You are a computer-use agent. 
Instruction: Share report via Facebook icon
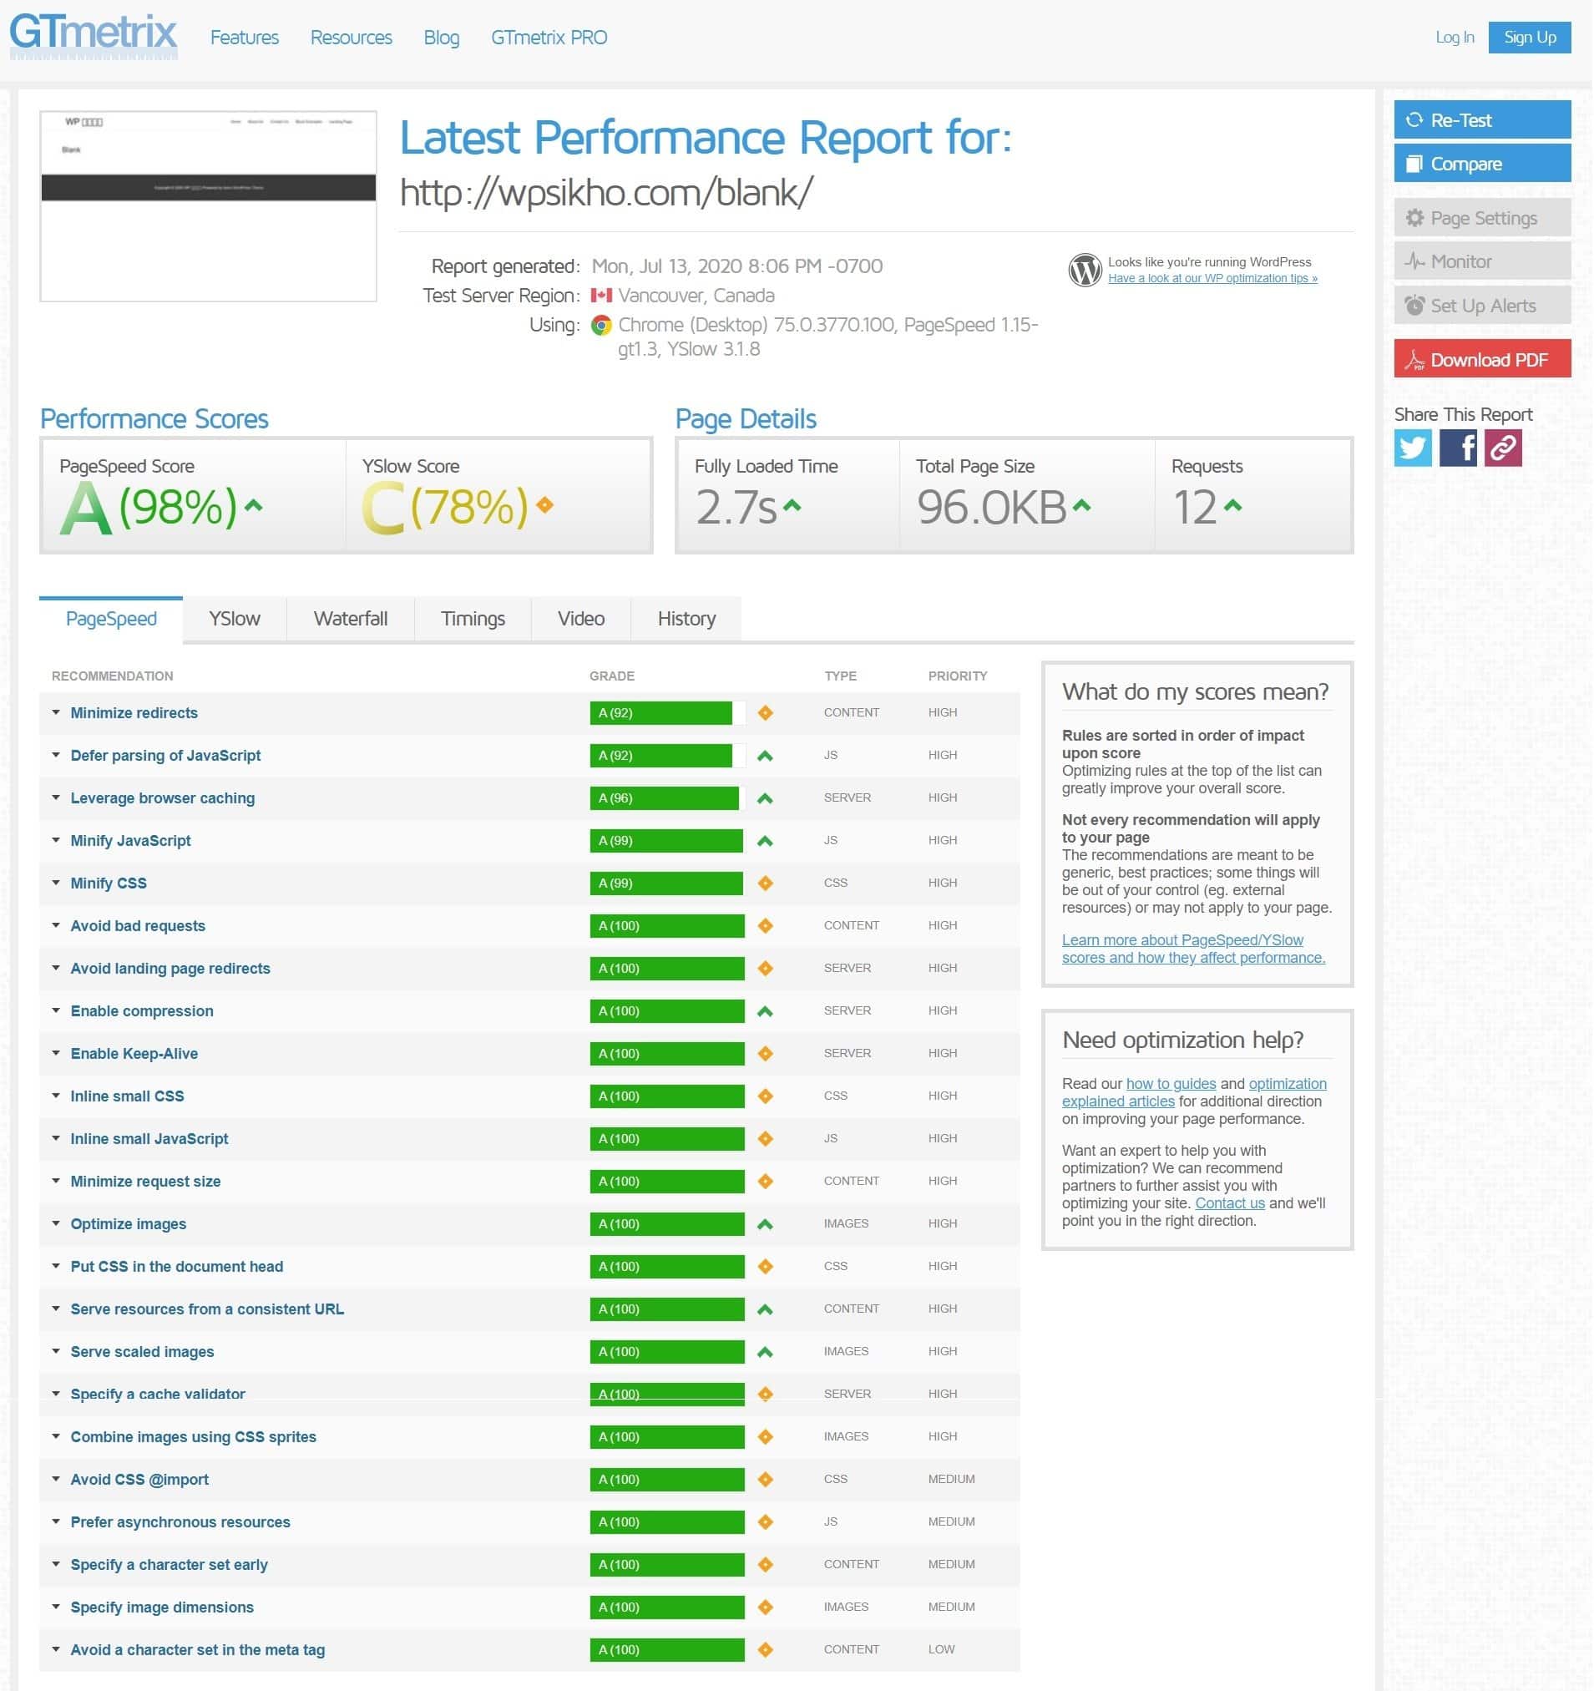pyautogui.click(x=1459, y=448)
